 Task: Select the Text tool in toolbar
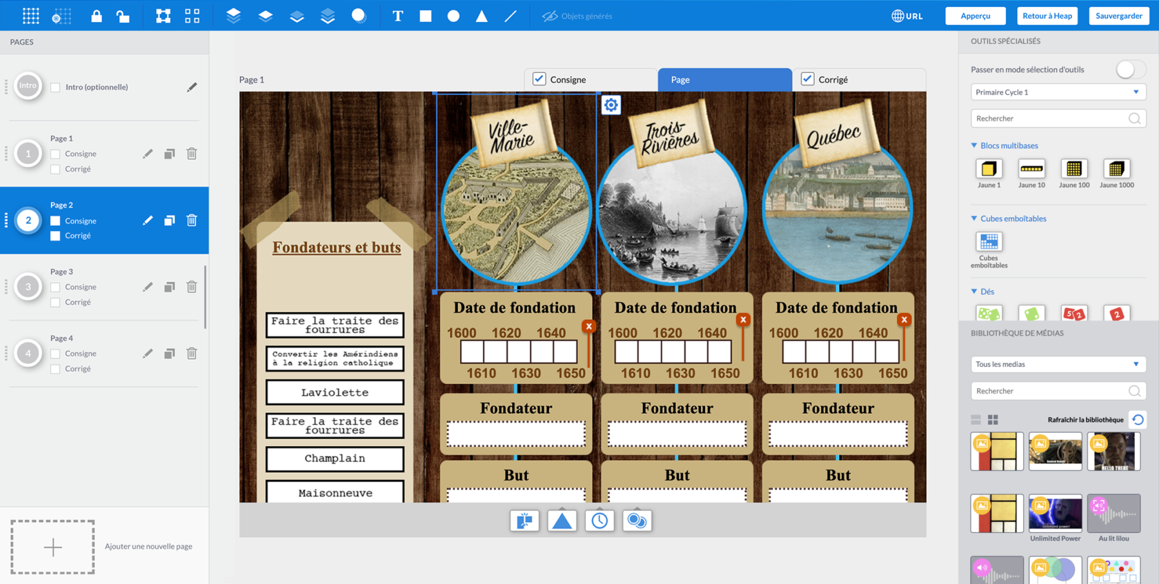tap(397, 16)
